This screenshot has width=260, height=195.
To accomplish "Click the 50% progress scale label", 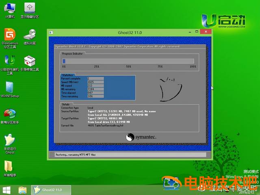I will coord(128,67).
